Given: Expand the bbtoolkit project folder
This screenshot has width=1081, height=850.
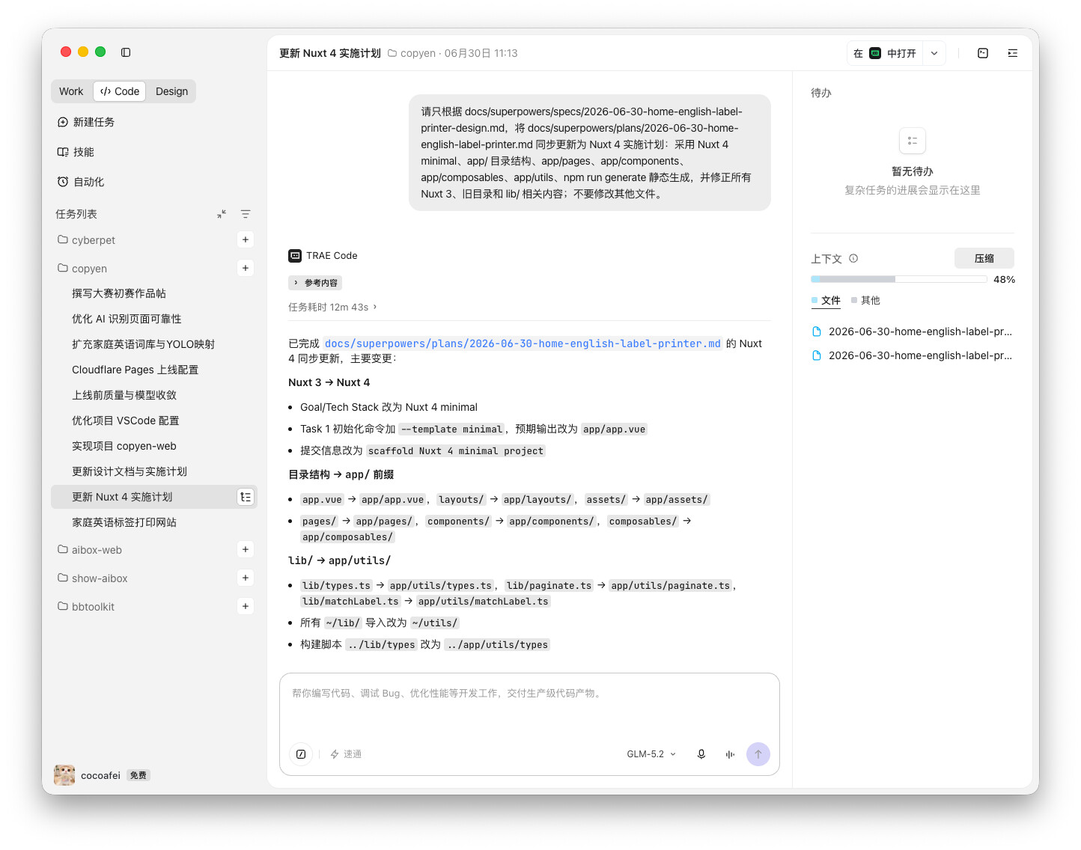Looking at the screenshot, I should [x=63, y=606].
